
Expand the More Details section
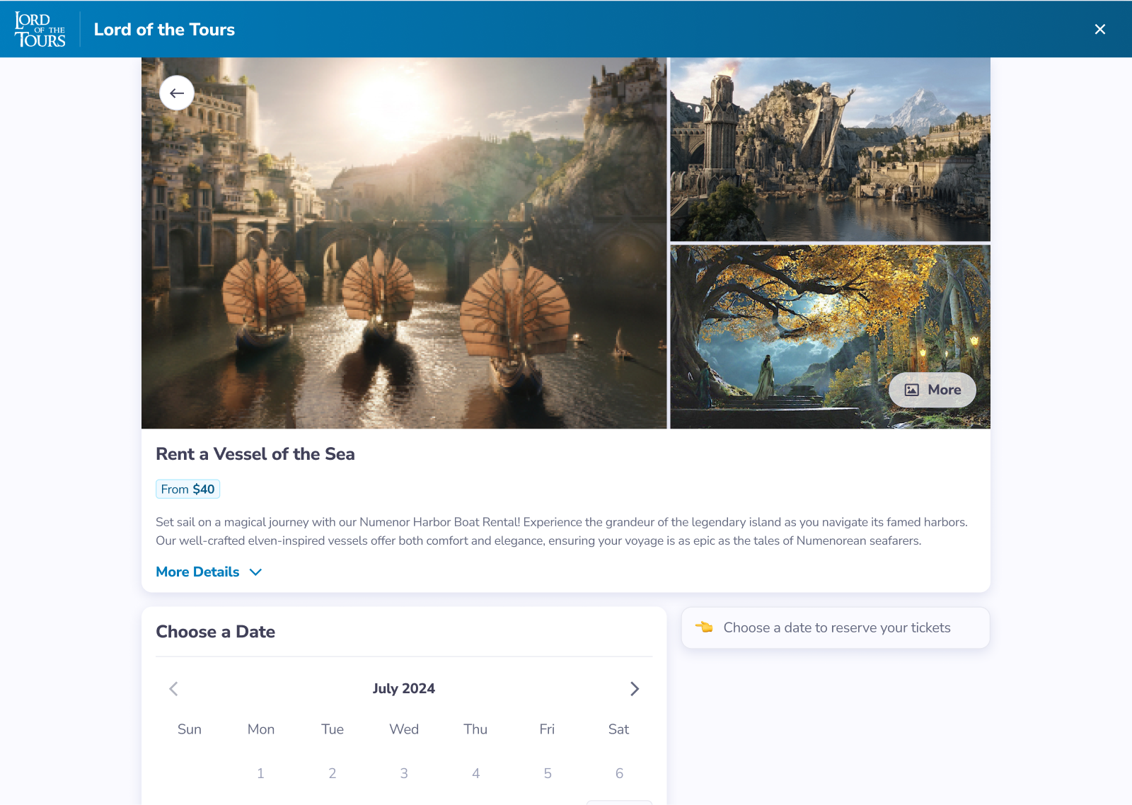[209, 572]
